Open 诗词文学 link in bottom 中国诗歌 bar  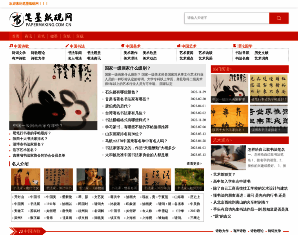[274, 231]
